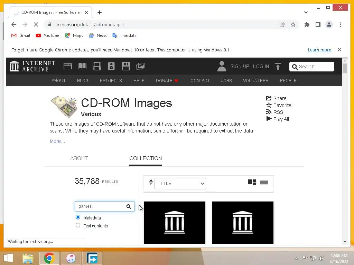Switch to list view
The width and height of the screenshot is (354, 265).
pos(264,183)
